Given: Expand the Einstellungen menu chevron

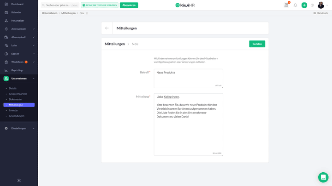Looking at the screenshot, I should (34, 128).
